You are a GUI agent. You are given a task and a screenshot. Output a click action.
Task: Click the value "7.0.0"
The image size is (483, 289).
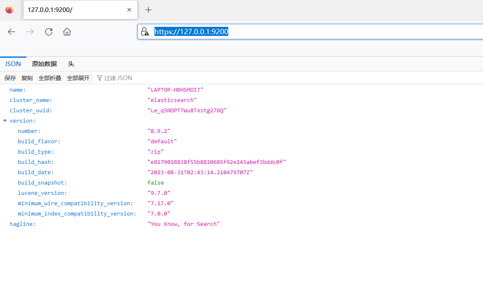click(x=159, y=213)
